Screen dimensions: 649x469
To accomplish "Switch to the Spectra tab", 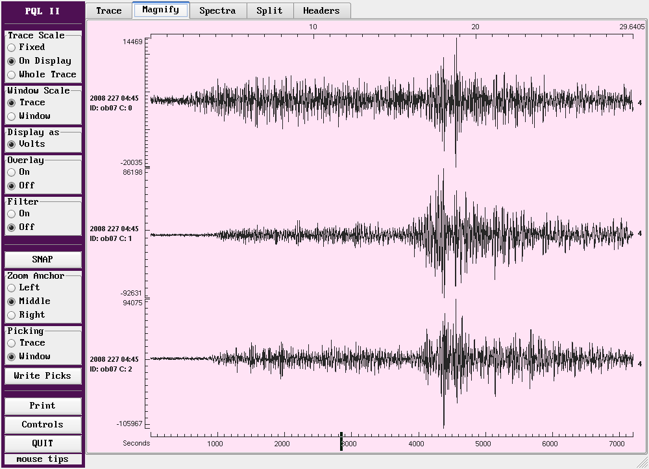I will point(217,10).
